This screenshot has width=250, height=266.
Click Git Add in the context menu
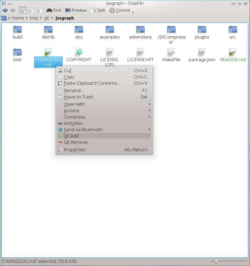(104, 136)
